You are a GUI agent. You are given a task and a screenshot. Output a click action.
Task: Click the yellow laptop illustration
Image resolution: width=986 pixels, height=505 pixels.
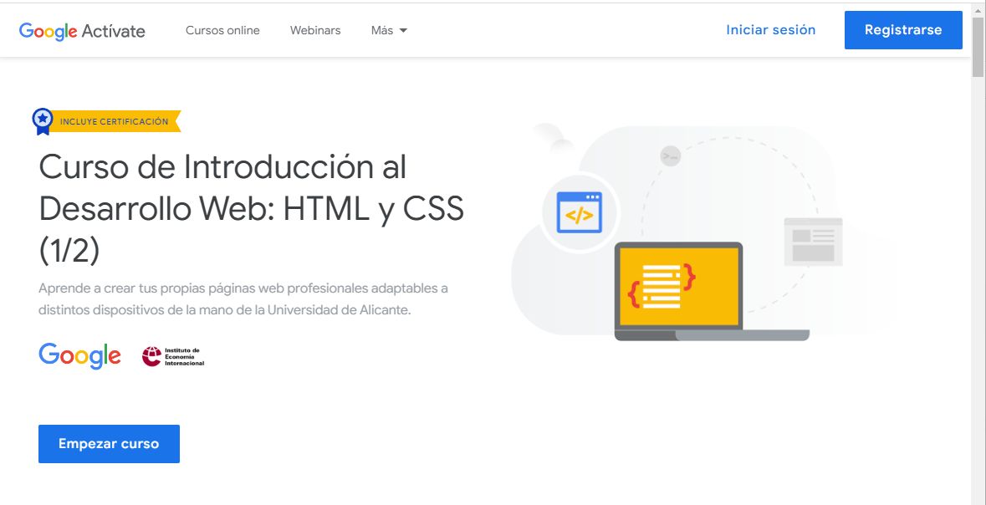(x=711, y=291)
